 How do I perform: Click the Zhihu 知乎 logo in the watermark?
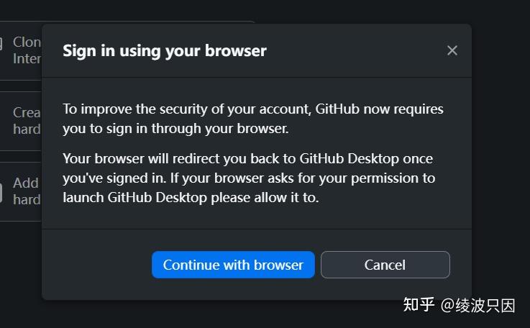pos(419,305)
